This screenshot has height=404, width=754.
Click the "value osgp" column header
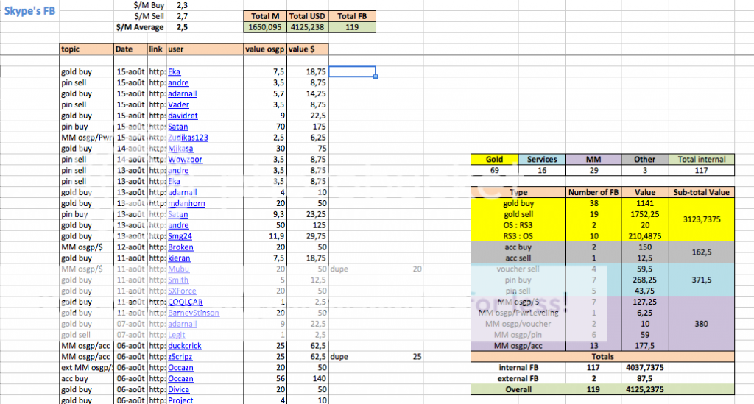tap(265, 49)
